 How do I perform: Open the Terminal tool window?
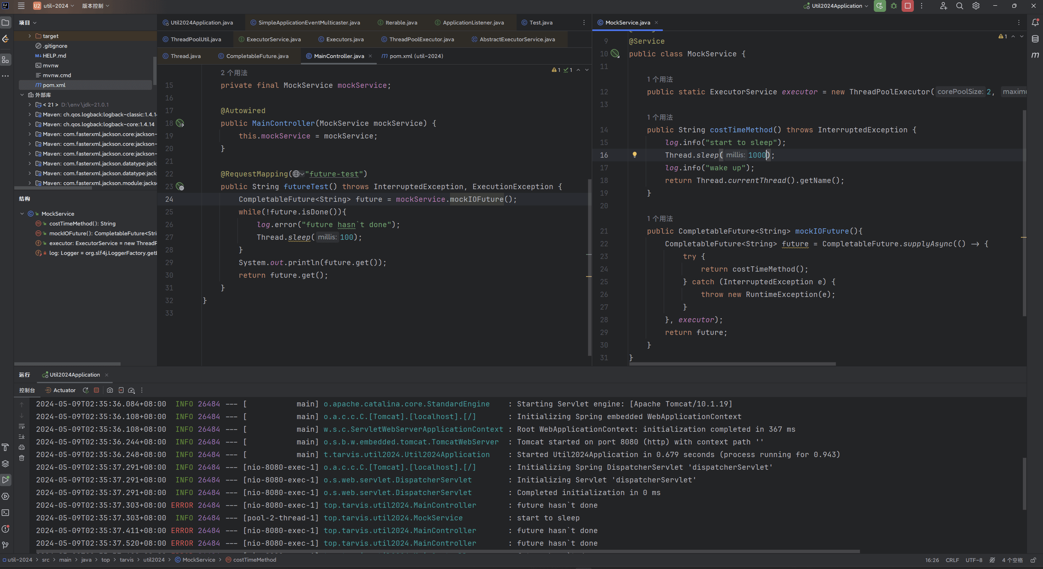(5, 512)
